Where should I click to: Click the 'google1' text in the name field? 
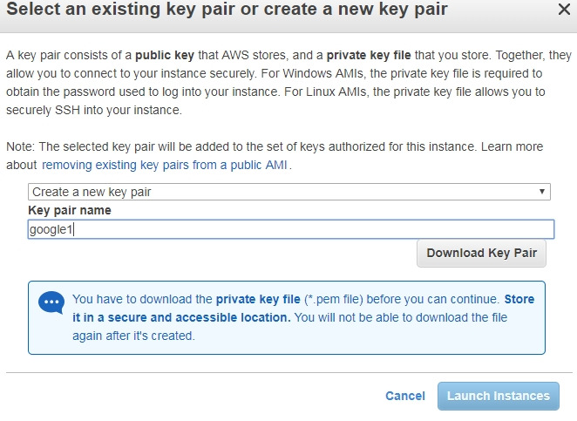click(x=51, y=229)
